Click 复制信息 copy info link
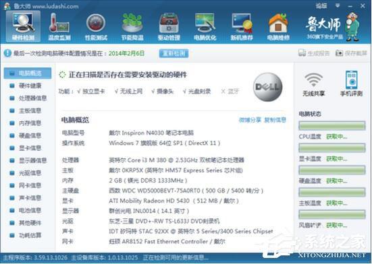Image resolution: width=372 pixels, height=264 pixels. point(275,120)
